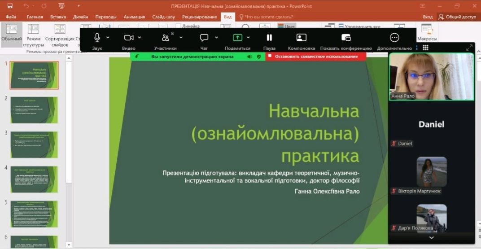This screenshot has width=481, height=249.
Task: Switch to the Слайд-шоу ribbon tab
Action: pos(164,17)
